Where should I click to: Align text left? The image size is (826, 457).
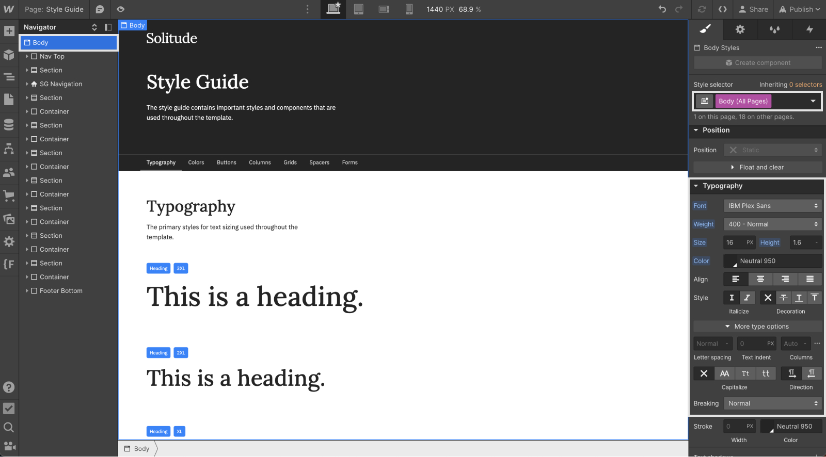click(736, 279)
